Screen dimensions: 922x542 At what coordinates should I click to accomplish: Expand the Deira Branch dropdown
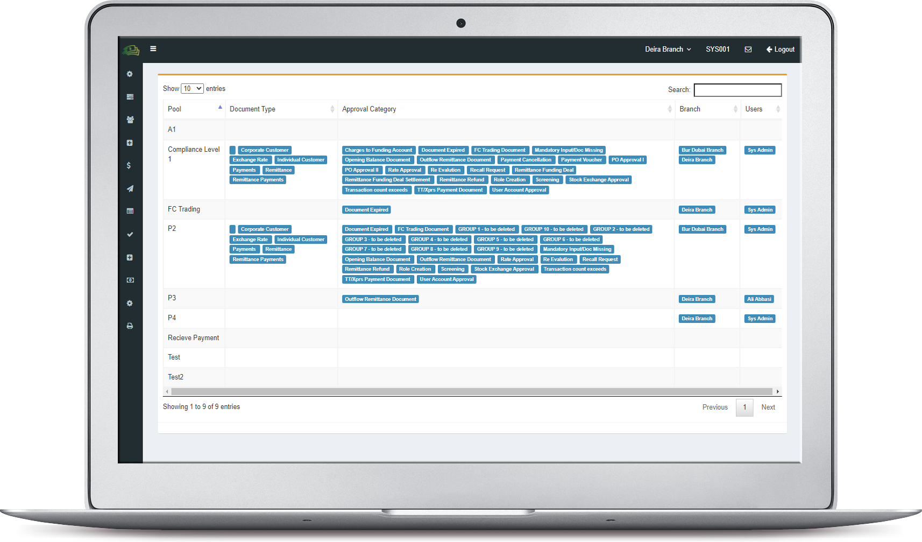click(x=668, y=49)
